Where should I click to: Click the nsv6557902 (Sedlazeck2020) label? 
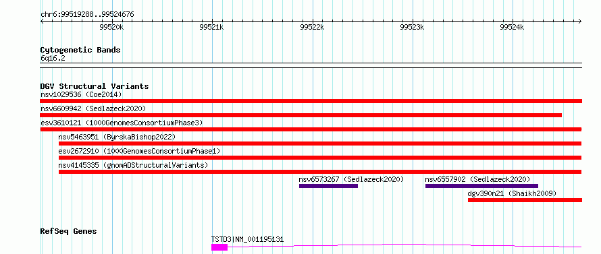[x=477, y=179]
